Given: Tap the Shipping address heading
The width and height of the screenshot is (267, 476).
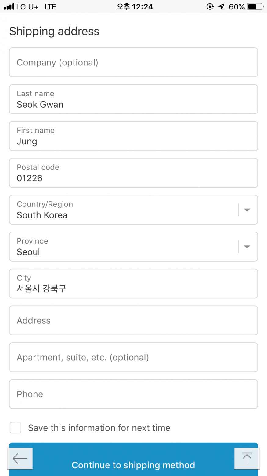Looking at the screenshot, I should [x=54, y=31].
